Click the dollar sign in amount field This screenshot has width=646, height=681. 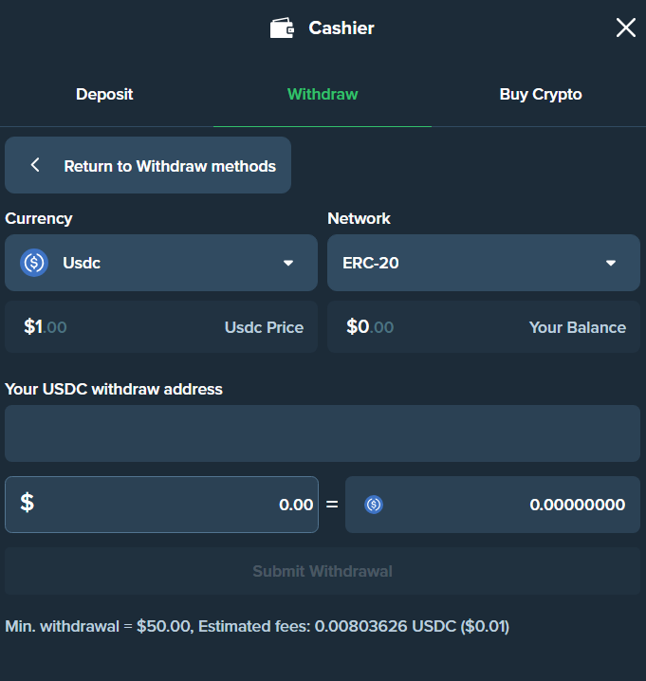point(28,503)
